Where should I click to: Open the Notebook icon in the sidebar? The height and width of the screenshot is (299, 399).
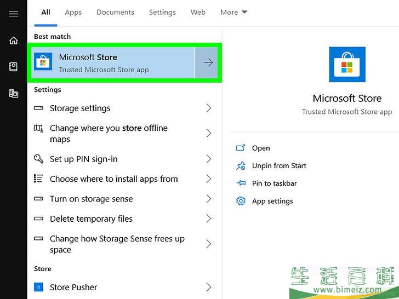click(x=13, y=67)
